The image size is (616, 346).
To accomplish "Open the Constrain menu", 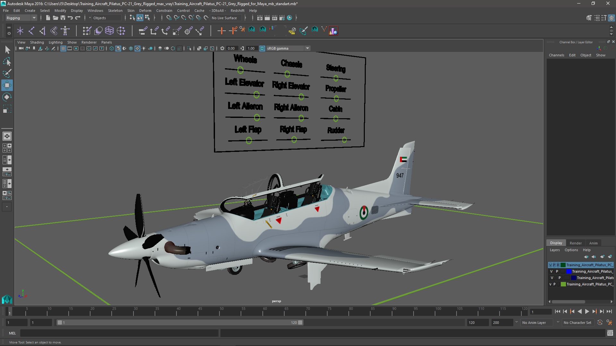I will [164, 11].
